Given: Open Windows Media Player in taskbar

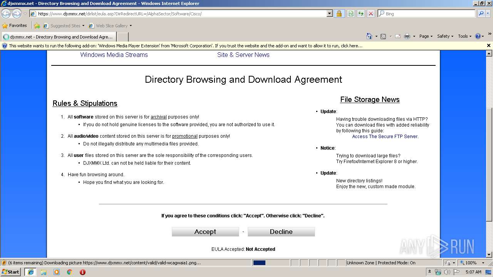Looking at the screenshot, I should tap(57, 272).
